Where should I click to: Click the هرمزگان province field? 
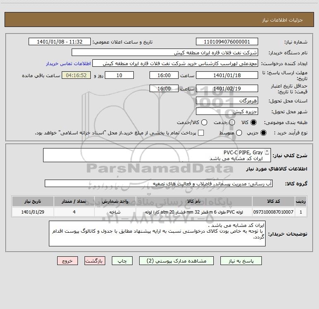(227, 100)
